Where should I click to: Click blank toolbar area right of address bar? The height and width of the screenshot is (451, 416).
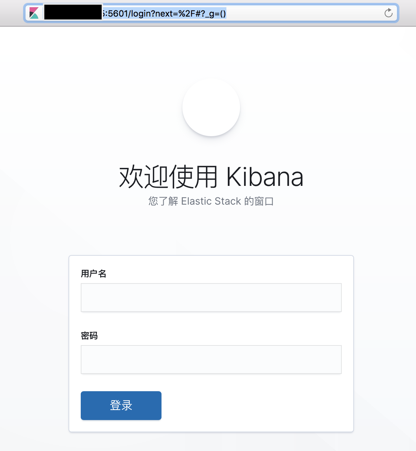pos(407,13)
